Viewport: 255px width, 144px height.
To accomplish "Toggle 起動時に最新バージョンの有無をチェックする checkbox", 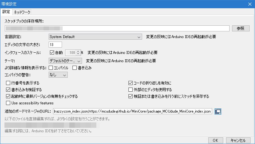I will [x=8, y=96].
